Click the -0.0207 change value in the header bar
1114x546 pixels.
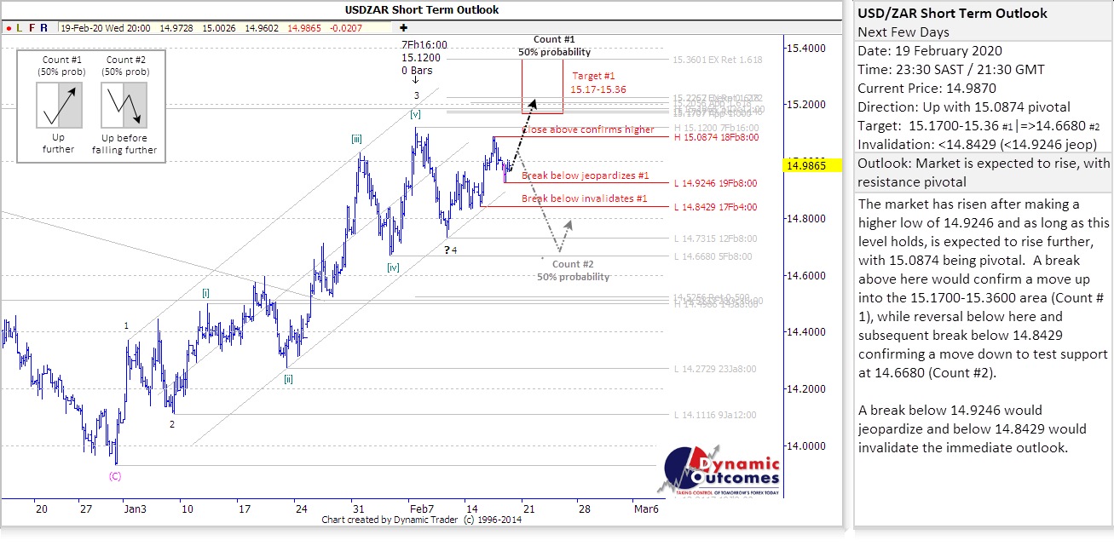(x=346, y=28)
